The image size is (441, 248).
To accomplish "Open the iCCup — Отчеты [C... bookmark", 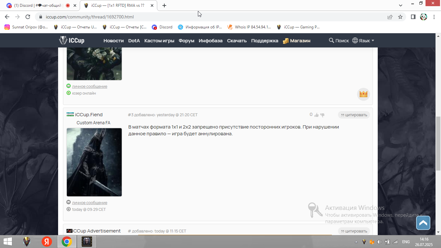I will [x=124, y=27].
